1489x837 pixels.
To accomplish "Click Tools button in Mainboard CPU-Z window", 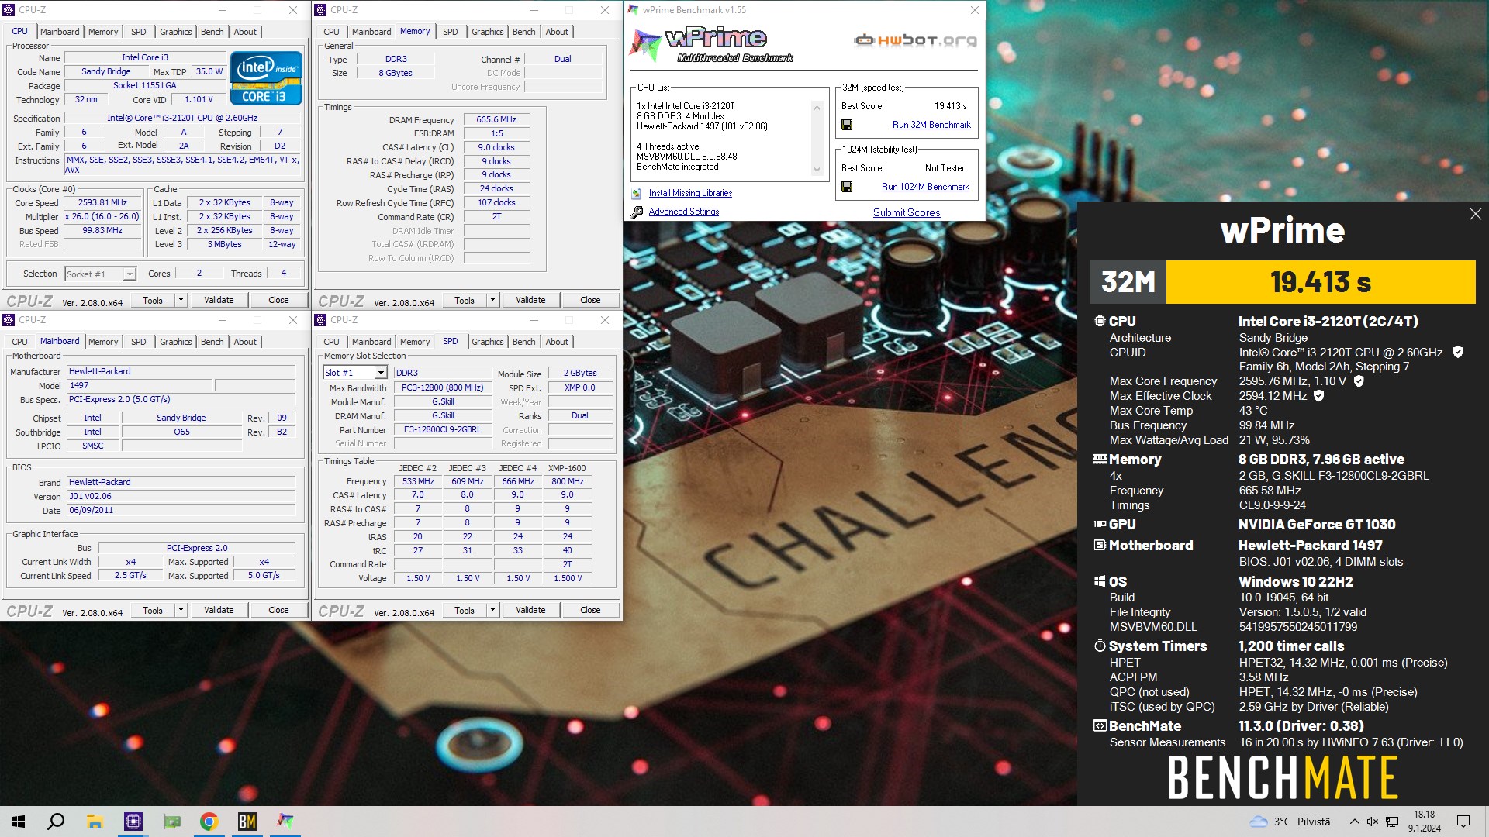I will coord(153,610).
